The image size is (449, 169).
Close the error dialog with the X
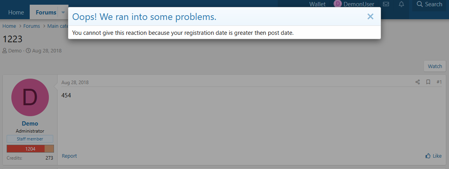click(x=370, y=16)
